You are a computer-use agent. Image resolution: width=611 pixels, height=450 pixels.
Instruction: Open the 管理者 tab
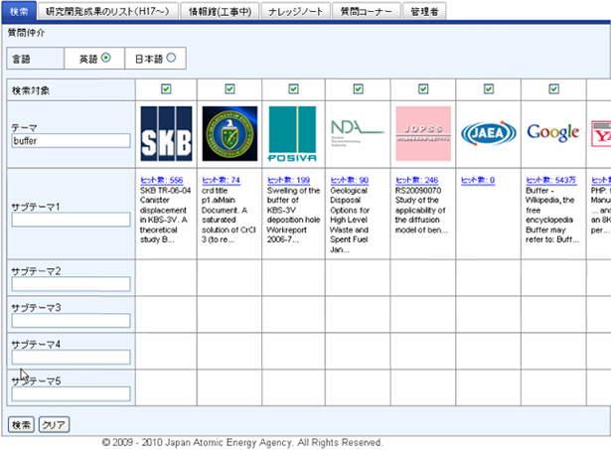click(424, 11)
